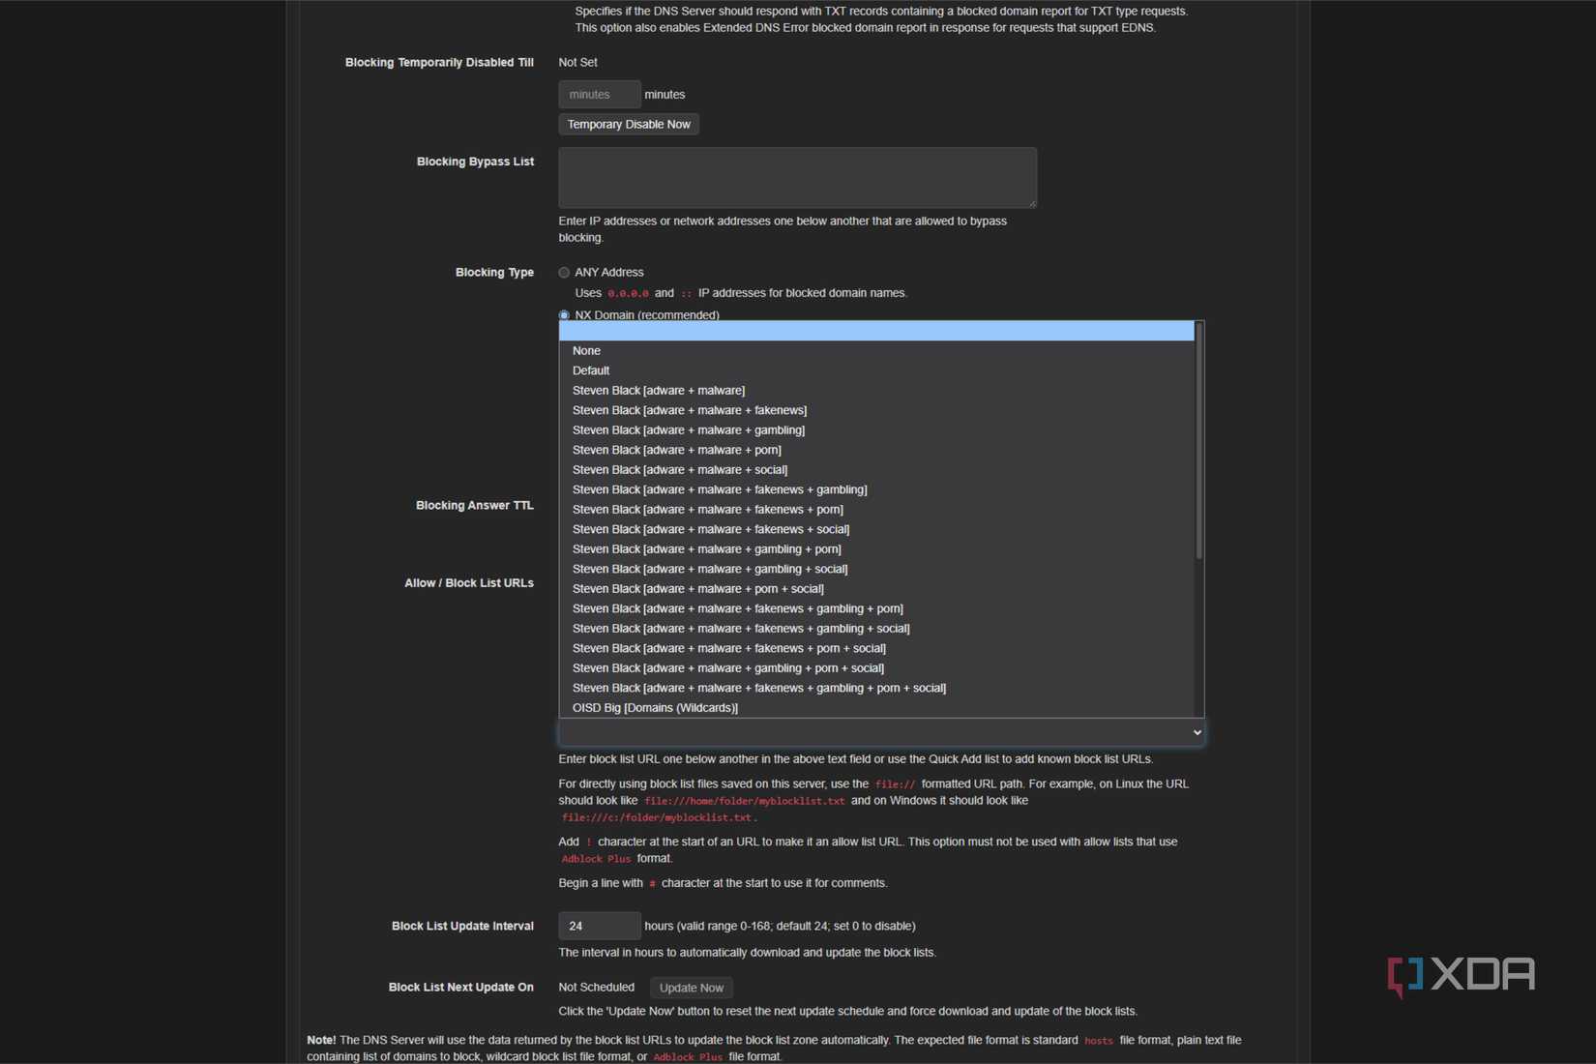1596x1064 pixels.
Task: Click the Allow / Block List URLs label
Action: coord(468,583)
